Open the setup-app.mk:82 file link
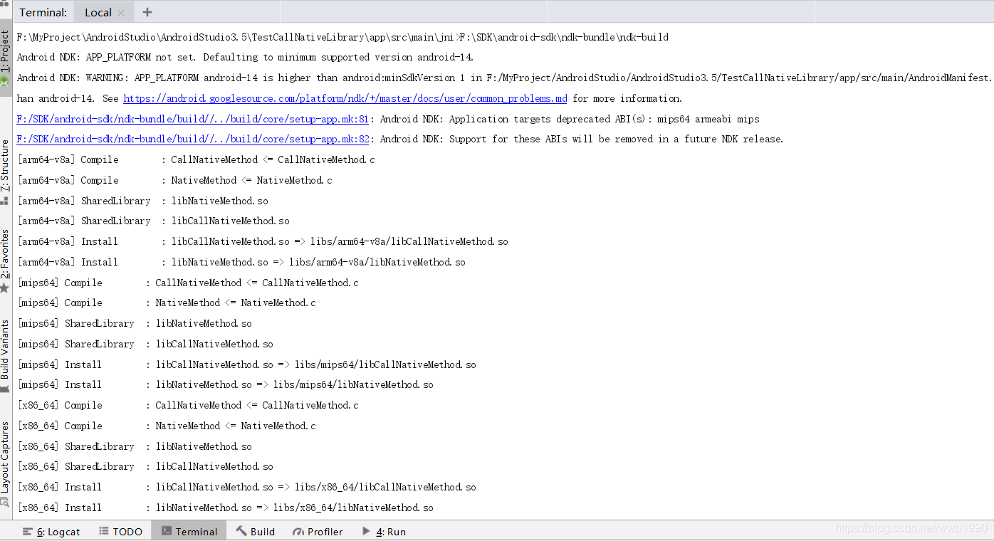This screenshot has width=994, height=541. pos(192,139)
